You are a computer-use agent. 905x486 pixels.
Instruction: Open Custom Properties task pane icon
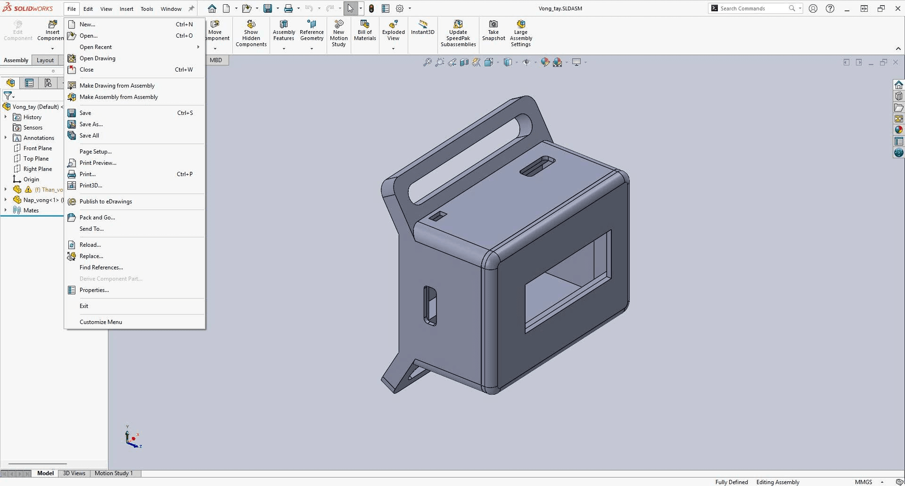[899, 141]
